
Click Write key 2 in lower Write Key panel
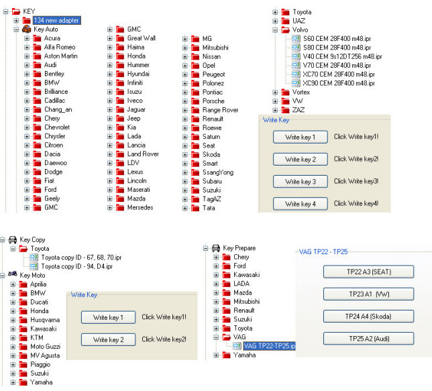pos(108,340)
